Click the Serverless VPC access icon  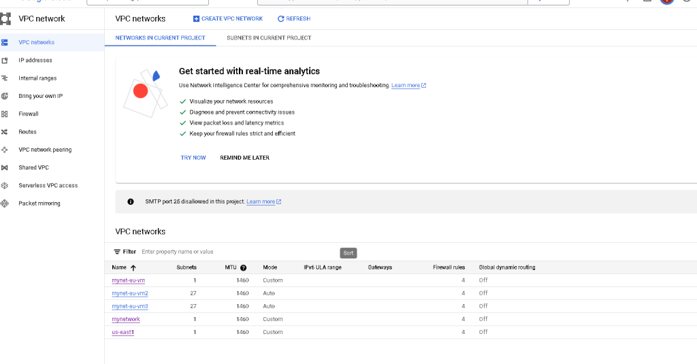(x=5, y=185)
